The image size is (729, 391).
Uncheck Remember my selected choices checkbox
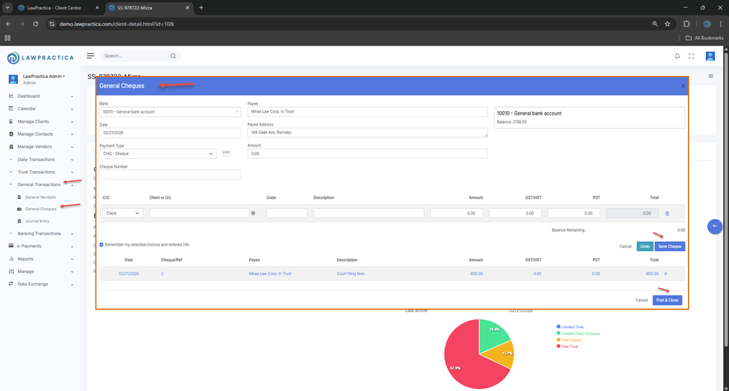(101, 245)
